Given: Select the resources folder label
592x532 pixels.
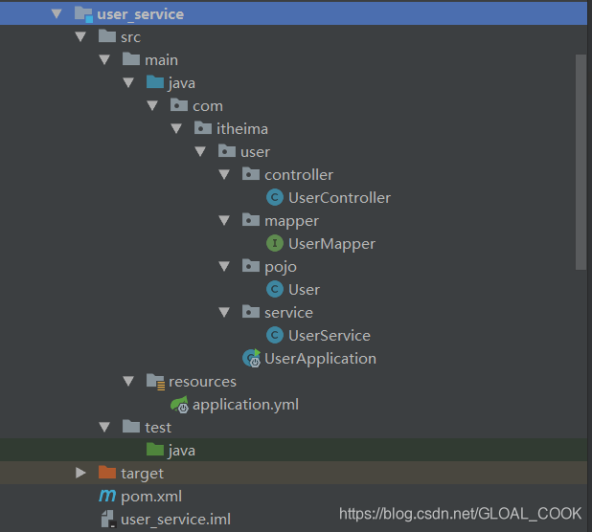Looking at the screenshot, I should [x=202, y=382].
